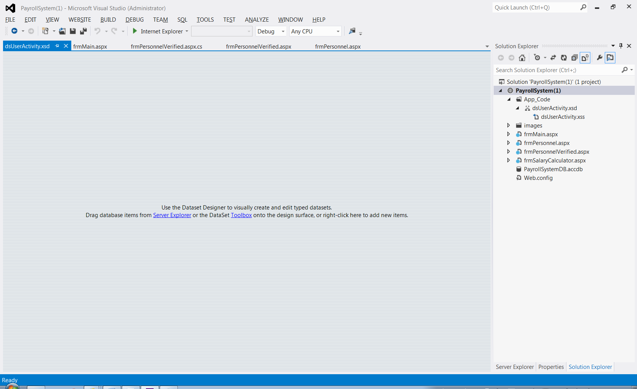Viewport: 637px width, 389px height.
Task: Toggle auto-hide pin on Solution Explorer
Action: tap(621, 46)
